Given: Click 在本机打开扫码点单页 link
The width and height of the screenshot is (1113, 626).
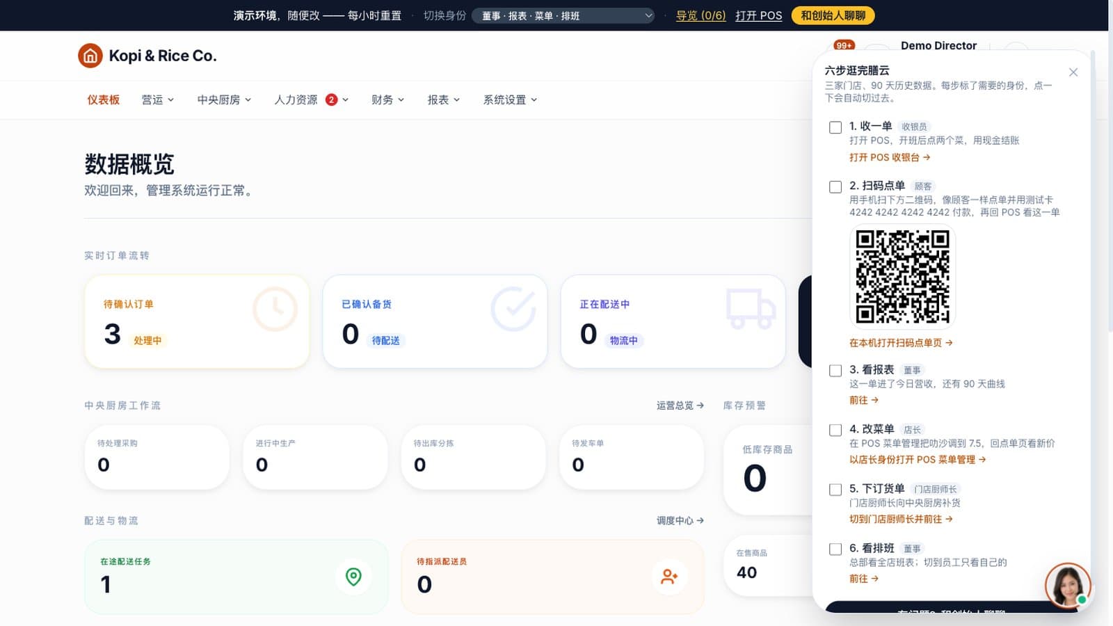Looking at the screenshot, I should coord(901,342).
